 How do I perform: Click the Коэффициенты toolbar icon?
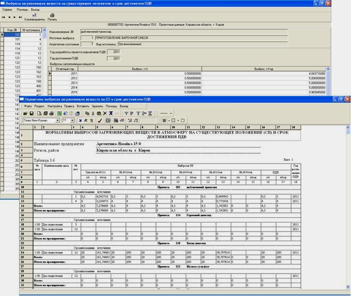point(34,15)
